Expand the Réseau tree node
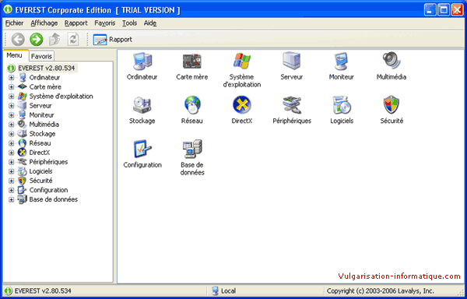 click(12, 143)
